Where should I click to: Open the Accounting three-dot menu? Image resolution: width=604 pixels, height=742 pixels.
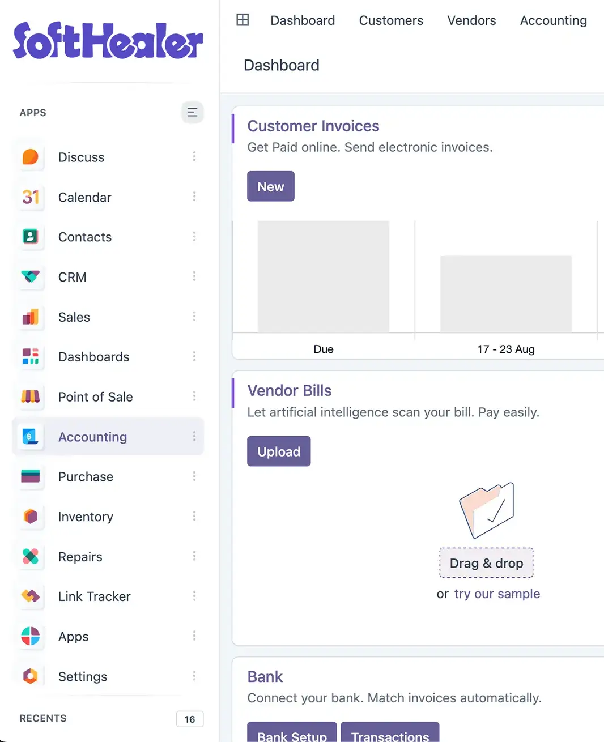coord(194,437)
